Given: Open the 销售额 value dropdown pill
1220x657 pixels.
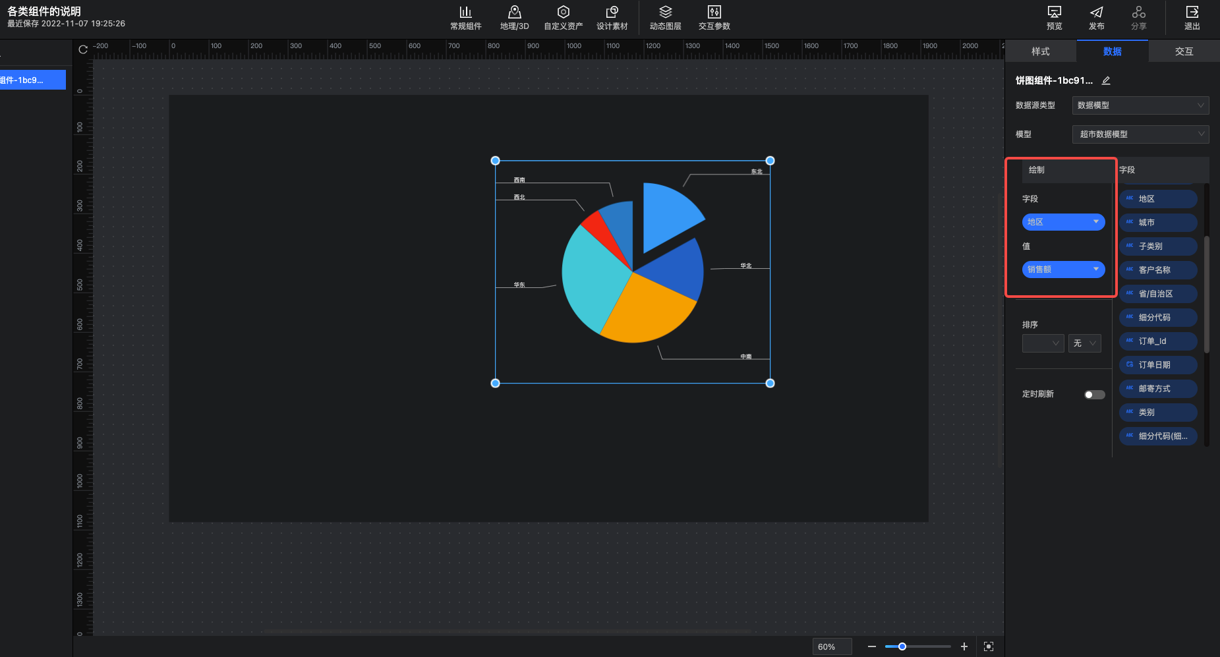Looking at the screenshot, I should tap(1063, 270).
